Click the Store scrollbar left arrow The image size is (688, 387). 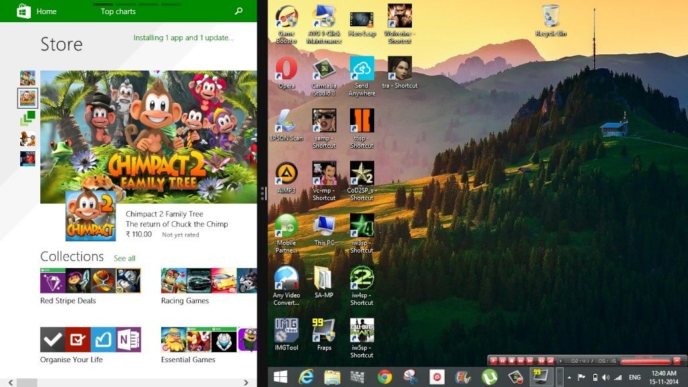click(x=11, y=382)
